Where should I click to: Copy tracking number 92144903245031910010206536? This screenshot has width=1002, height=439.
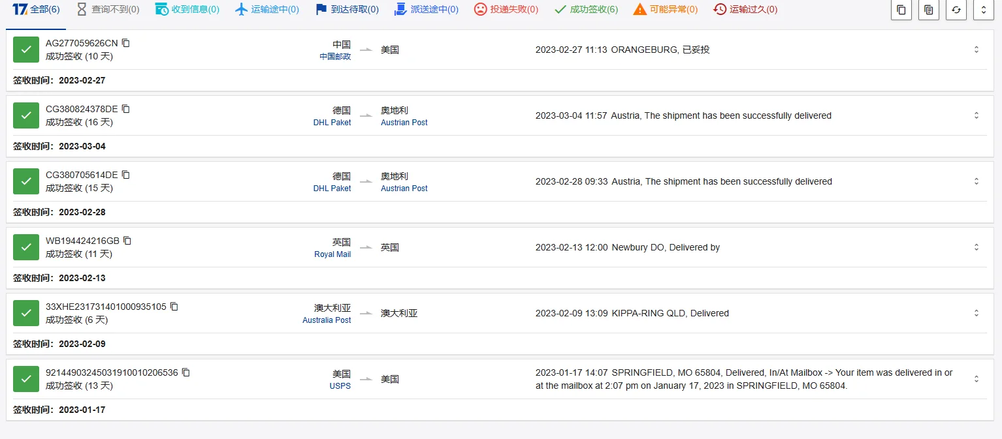(x=186, y=372)
